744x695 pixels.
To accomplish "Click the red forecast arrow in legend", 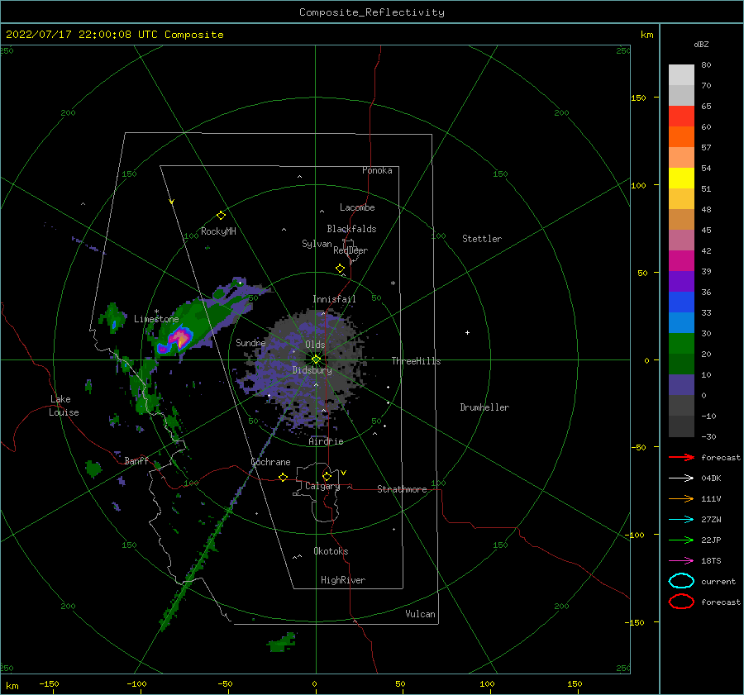I will pos(681,457).
